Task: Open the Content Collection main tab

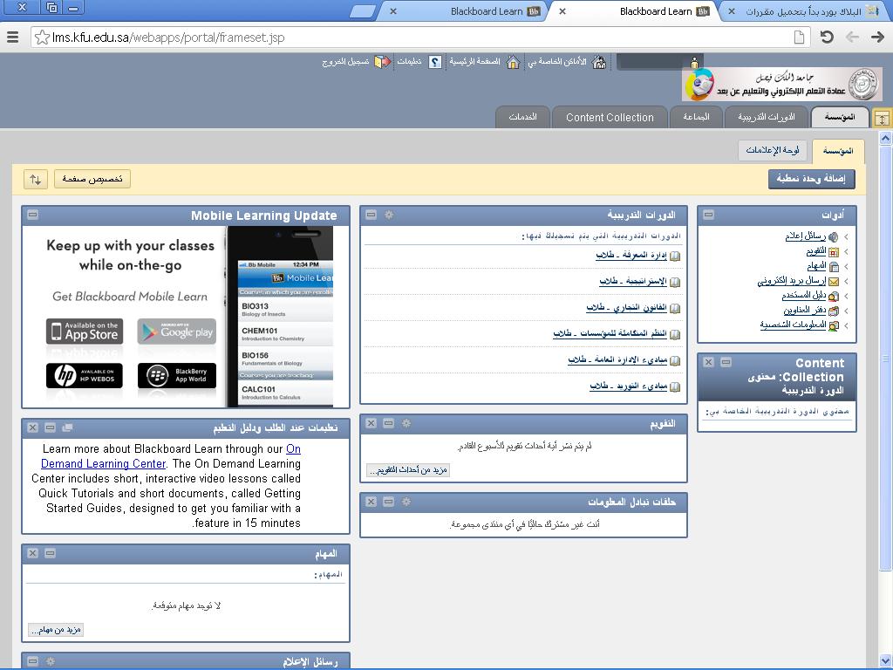Action: [610, 117]
